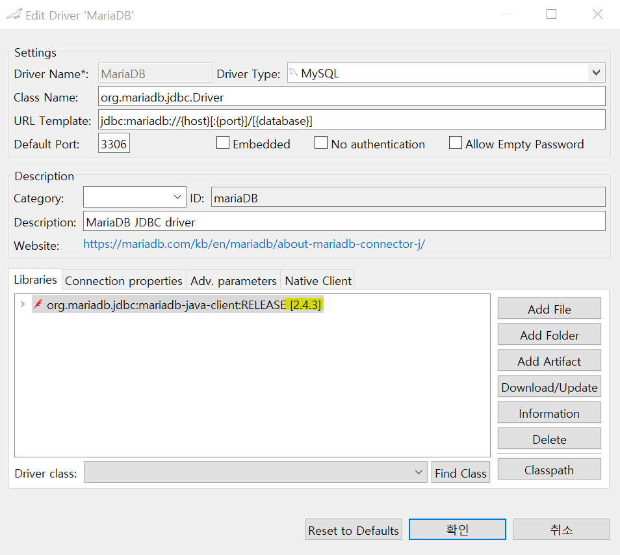Click the Information button

click(x=549, y=413)
